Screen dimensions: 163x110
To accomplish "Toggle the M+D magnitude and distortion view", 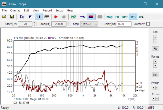I will 133,17.
